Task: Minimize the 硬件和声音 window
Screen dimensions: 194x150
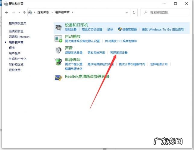Action: (165, 4)
